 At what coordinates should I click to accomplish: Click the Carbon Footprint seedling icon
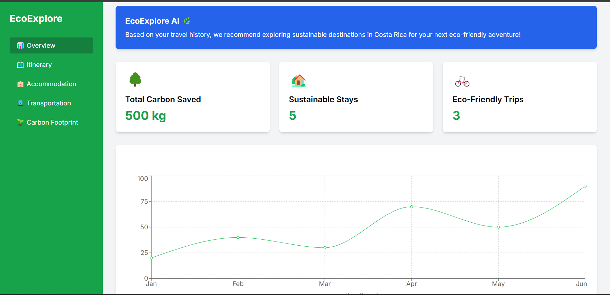click(x=20, y=122)
